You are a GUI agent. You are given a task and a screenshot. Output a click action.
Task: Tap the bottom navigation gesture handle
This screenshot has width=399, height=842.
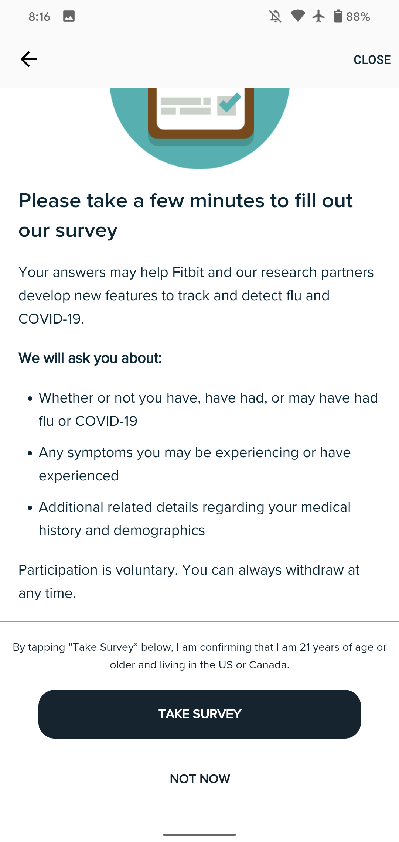coord(199,834)
